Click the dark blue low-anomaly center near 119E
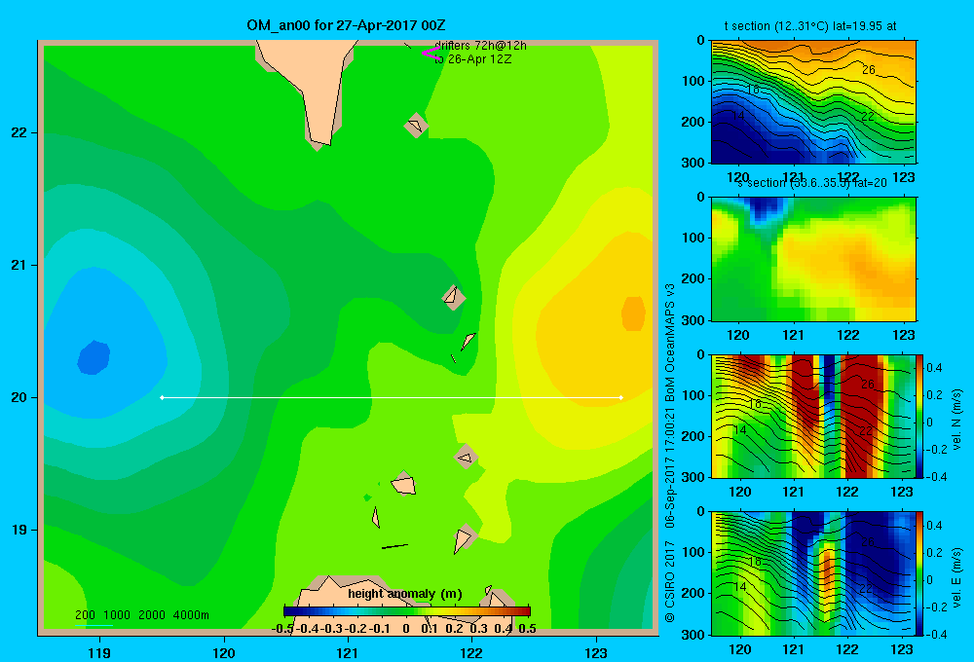 pos(94,357)
